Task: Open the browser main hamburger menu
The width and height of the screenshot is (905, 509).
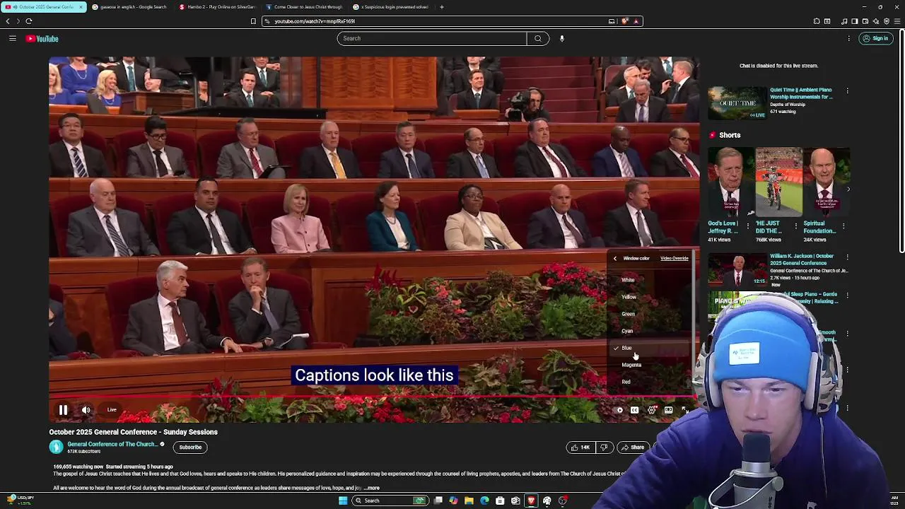Action: 898,21
